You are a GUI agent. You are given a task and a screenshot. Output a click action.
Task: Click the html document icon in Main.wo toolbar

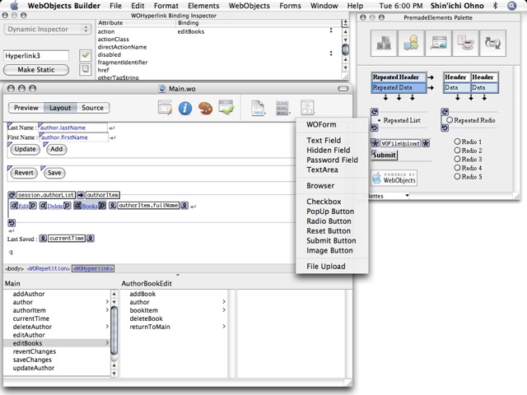pos(258,108)
